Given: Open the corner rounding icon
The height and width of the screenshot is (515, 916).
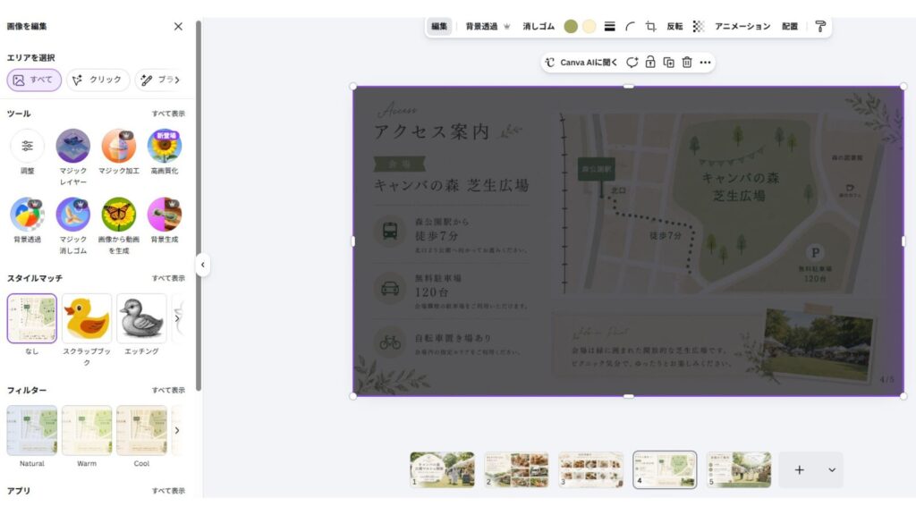Looking at the screenshot, I should pyautogui.click(x=630, y=26).
